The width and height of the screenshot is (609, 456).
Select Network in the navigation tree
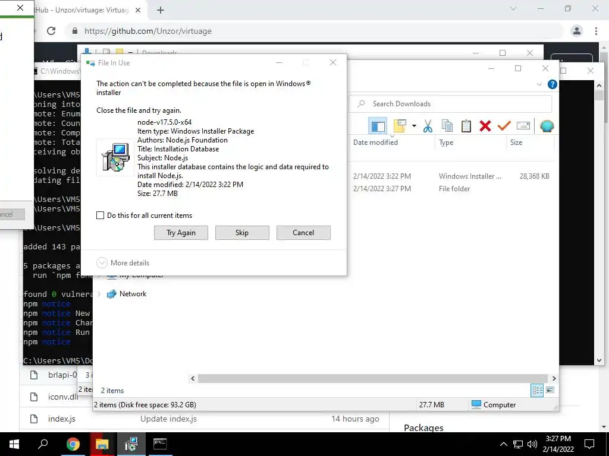coord(133,293)
